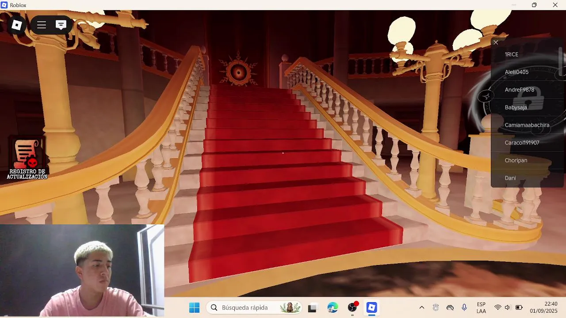Open the Windows Start menu

(x=194, y=307)
